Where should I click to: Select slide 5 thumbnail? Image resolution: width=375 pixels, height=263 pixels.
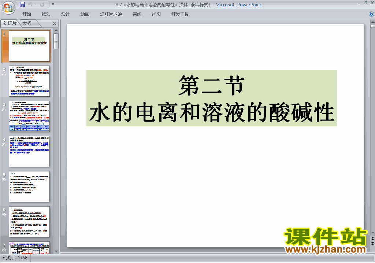click(29, 187)
